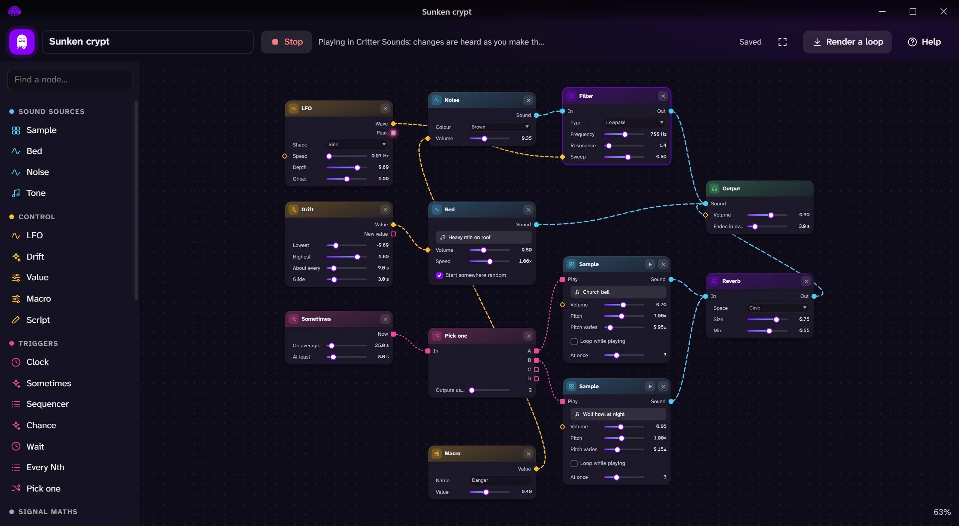Click the ghost app logo button
959x526 pixels.
(22, 42)
